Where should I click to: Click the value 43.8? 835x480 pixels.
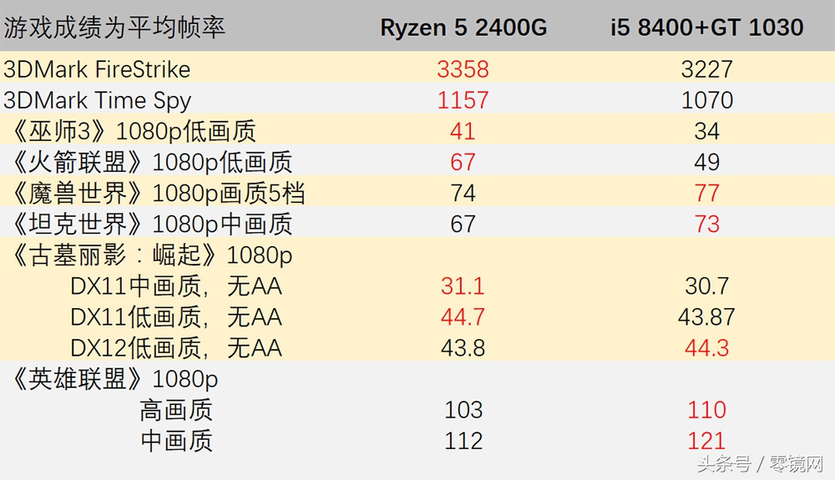tap(463, 348)
